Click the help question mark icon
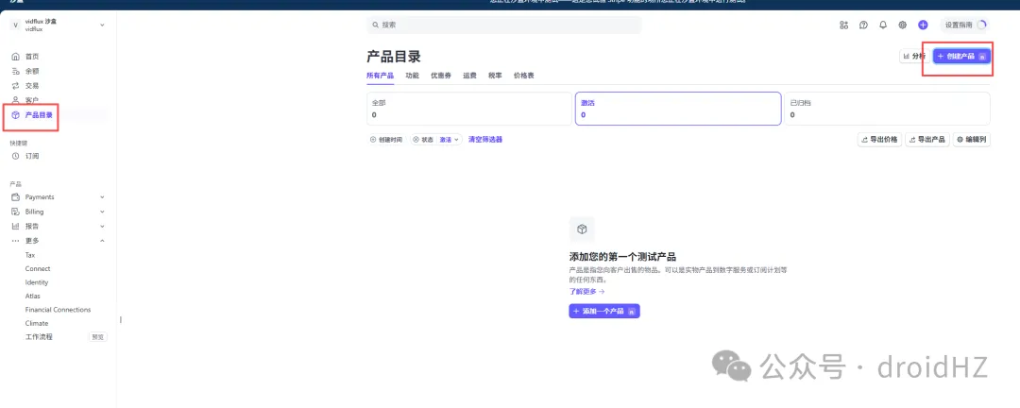Viewport: 1020px width, 408px height. point(863,25)
